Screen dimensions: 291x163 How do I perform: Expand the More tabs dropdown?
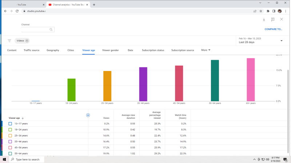click(206, 50)
